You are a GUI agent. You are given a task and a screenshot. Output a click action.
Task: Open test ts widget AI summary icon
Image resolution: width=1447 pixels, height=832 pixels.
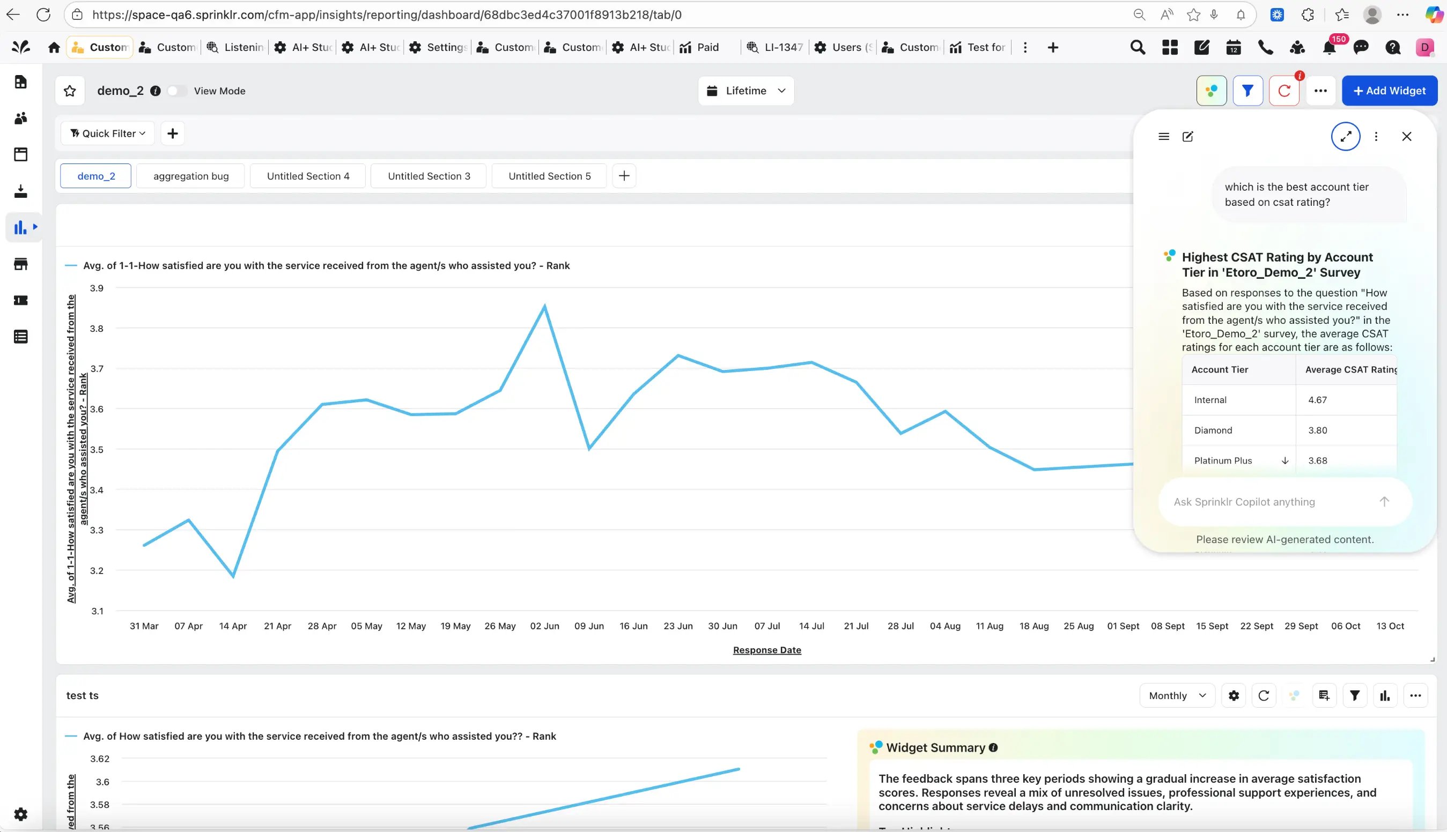[x=1294, y=696]
